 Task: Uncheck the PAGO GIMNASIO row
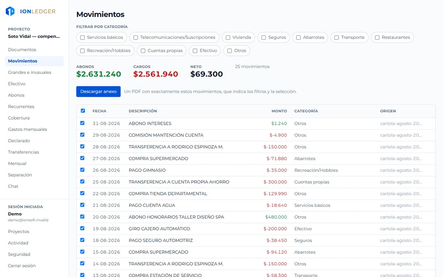(82, 170)
